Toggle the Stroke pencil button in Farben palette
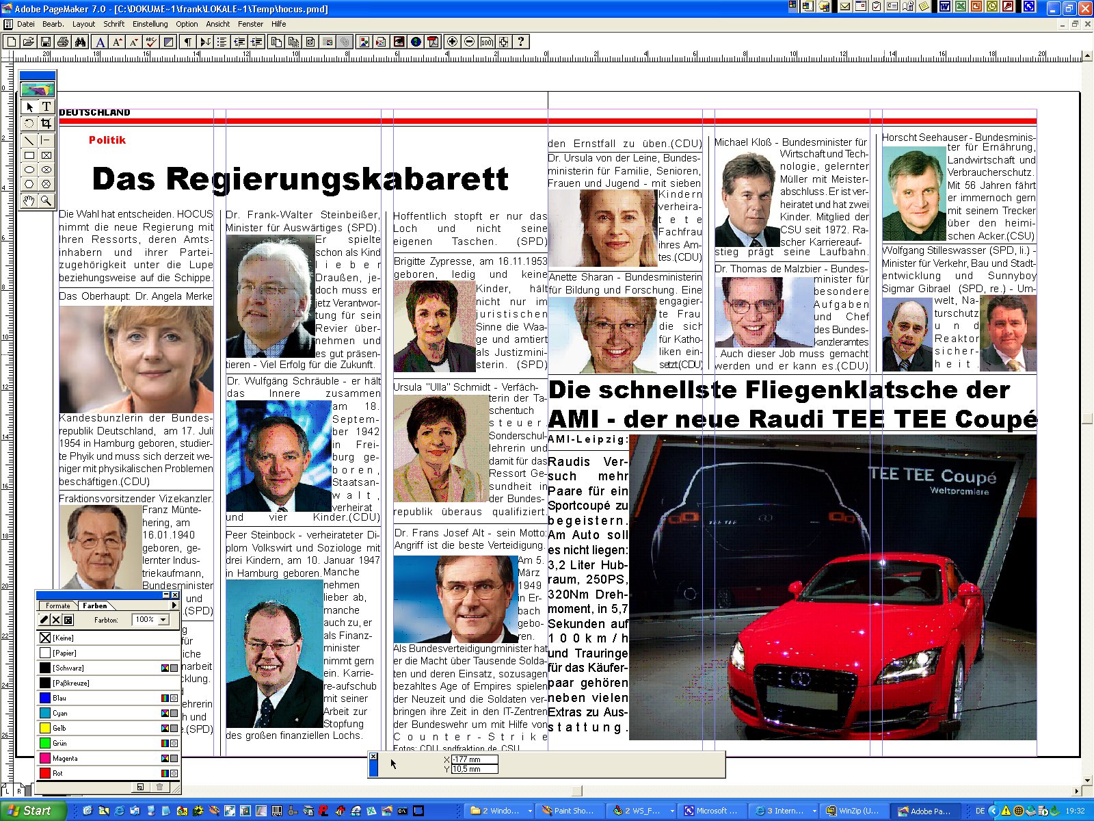Viewport: 1094px width, 821px height. 44,620
